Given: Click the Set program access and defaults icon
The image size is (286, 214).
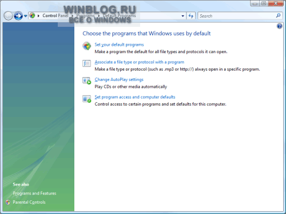Looking at the screenshot, I should (87, 99).
